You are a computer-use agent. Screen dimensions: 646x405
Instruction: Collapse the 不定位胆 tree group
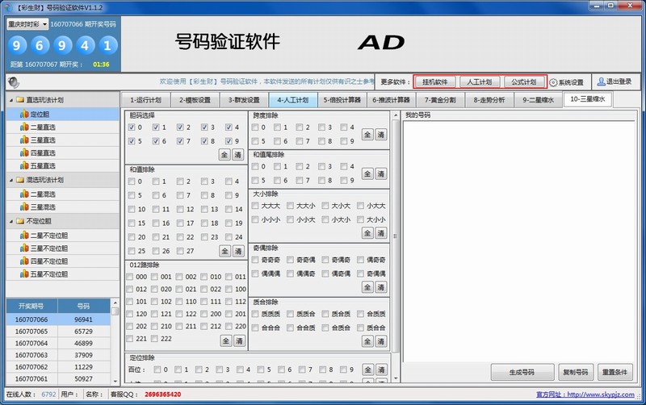coord(10,220)
